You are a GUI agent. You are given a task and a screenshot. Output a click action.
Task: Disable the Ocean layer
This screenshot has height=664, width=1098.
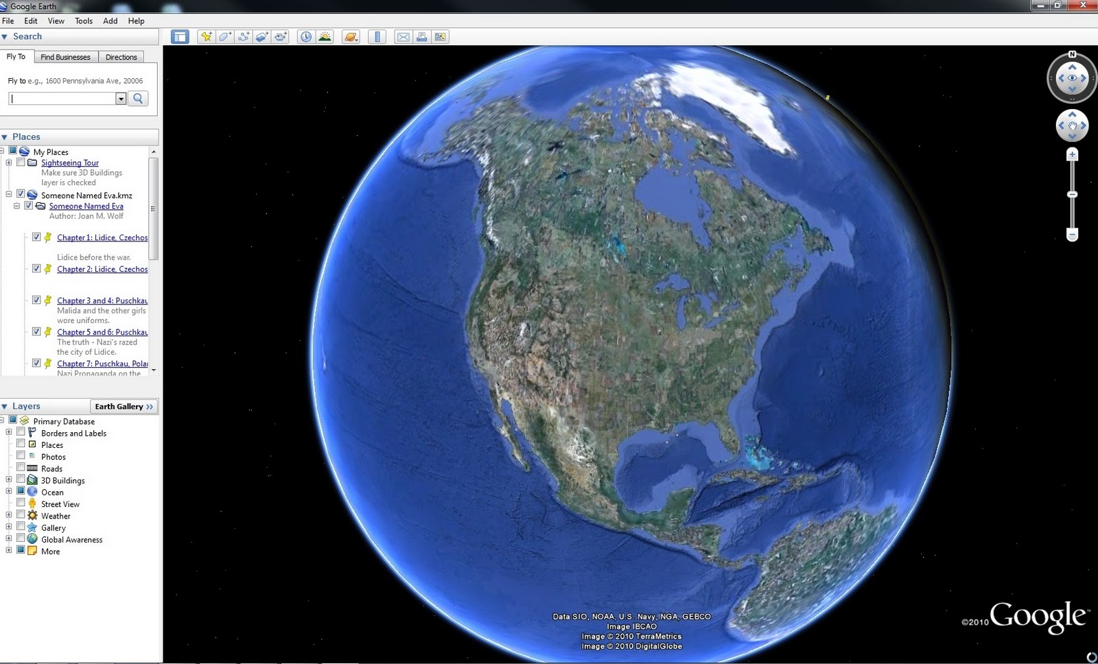click(x=21, y=492)
